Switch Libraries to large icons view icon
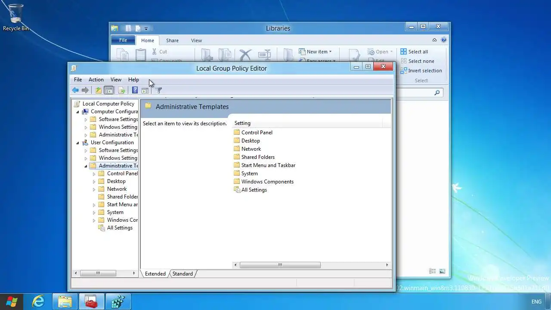The height and width of the screenshot is (310, 551). pyautogui.click(x=442, y=271)
